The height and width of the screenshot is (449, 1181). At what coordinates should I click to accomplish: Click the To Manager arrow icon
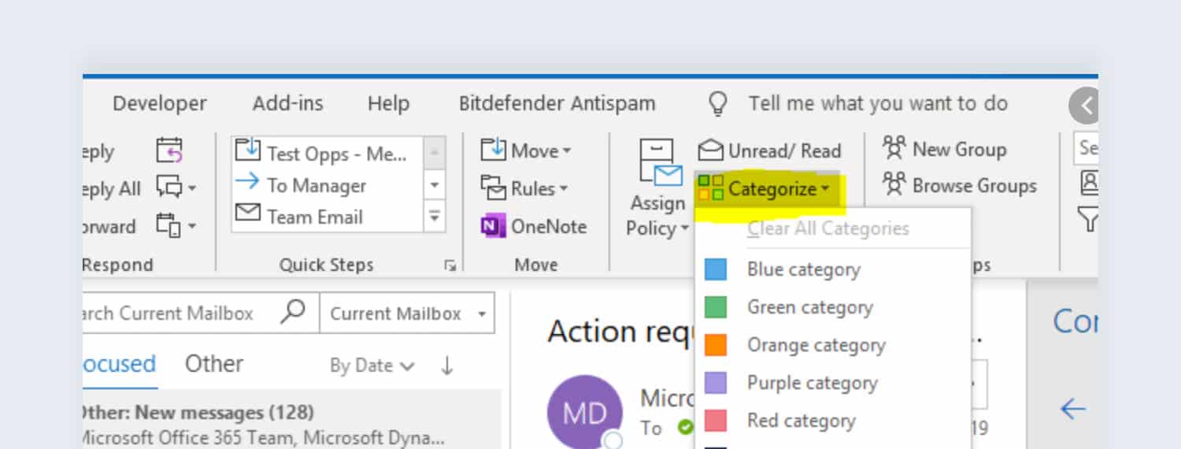click(247, 183)
